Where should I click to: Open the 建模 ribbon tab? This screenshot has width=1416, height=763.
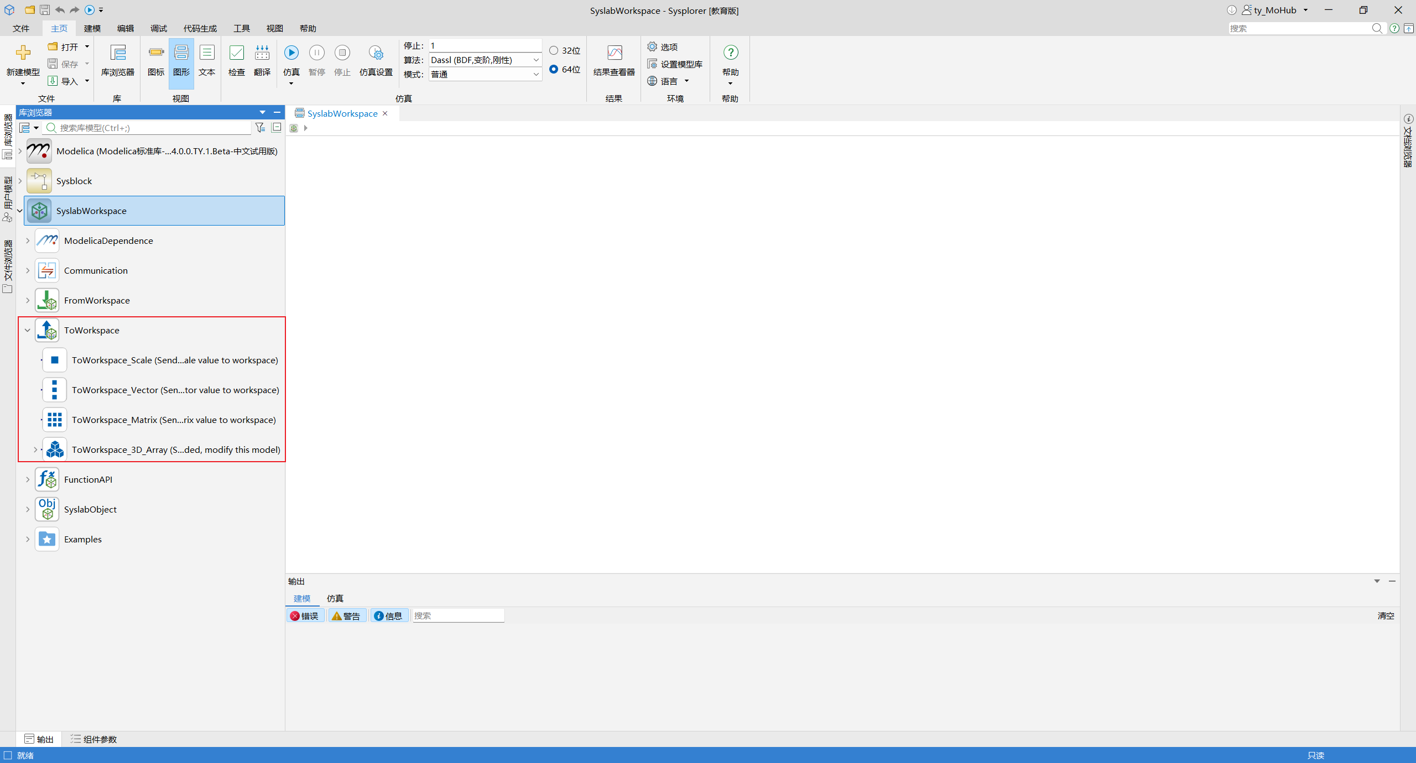(x=92, y=28)
